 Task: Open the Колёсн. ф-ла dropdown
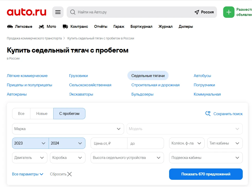tap(187, 143)
